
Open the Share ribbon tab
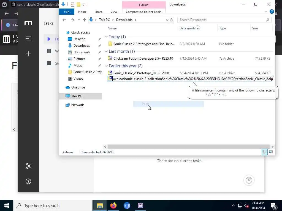[98, 12]
